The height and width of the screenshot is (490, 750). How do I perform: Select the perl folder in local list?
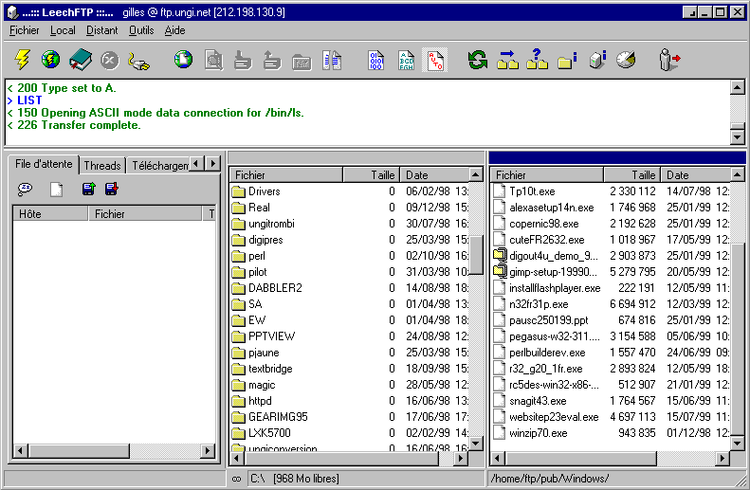tap(257, 256)
